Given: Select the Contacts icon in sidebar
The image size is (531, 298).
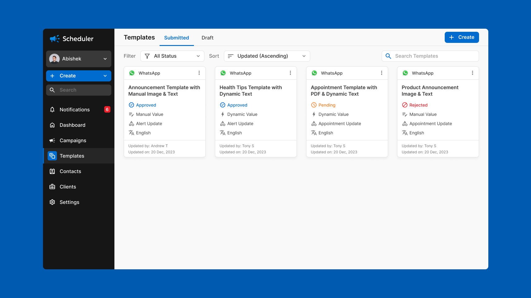Looking at the screenshot, I should [x=52, y=171].
